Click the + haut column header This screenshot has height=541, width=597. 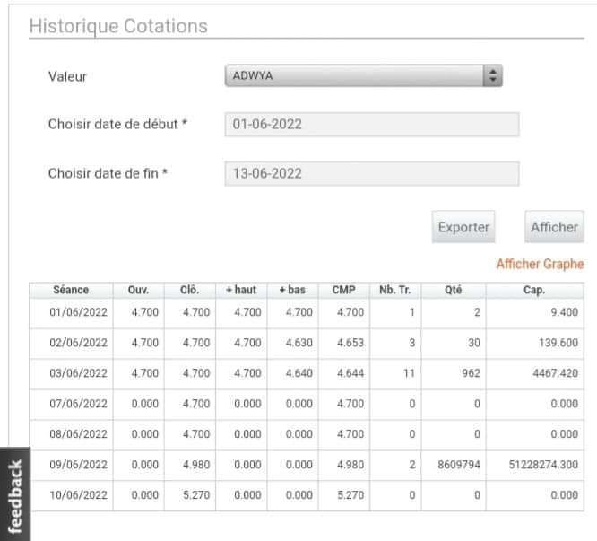241,291
